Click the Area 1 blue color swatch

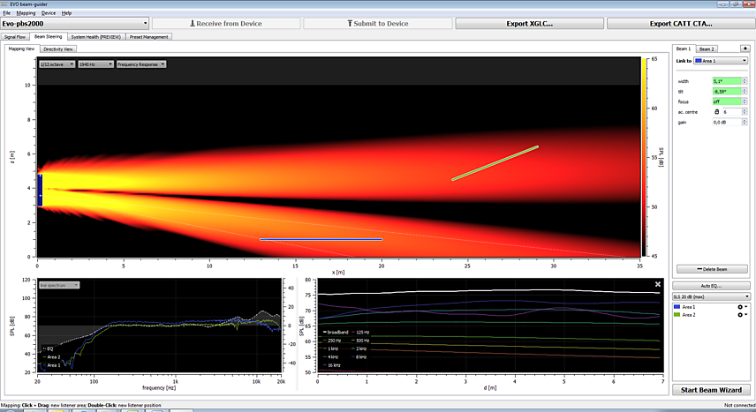click(677, 307)
